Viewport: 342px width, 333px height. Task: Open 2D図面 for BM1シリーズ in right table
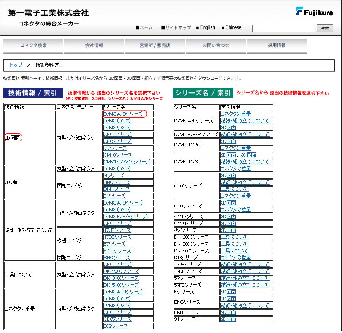[228, 312]
